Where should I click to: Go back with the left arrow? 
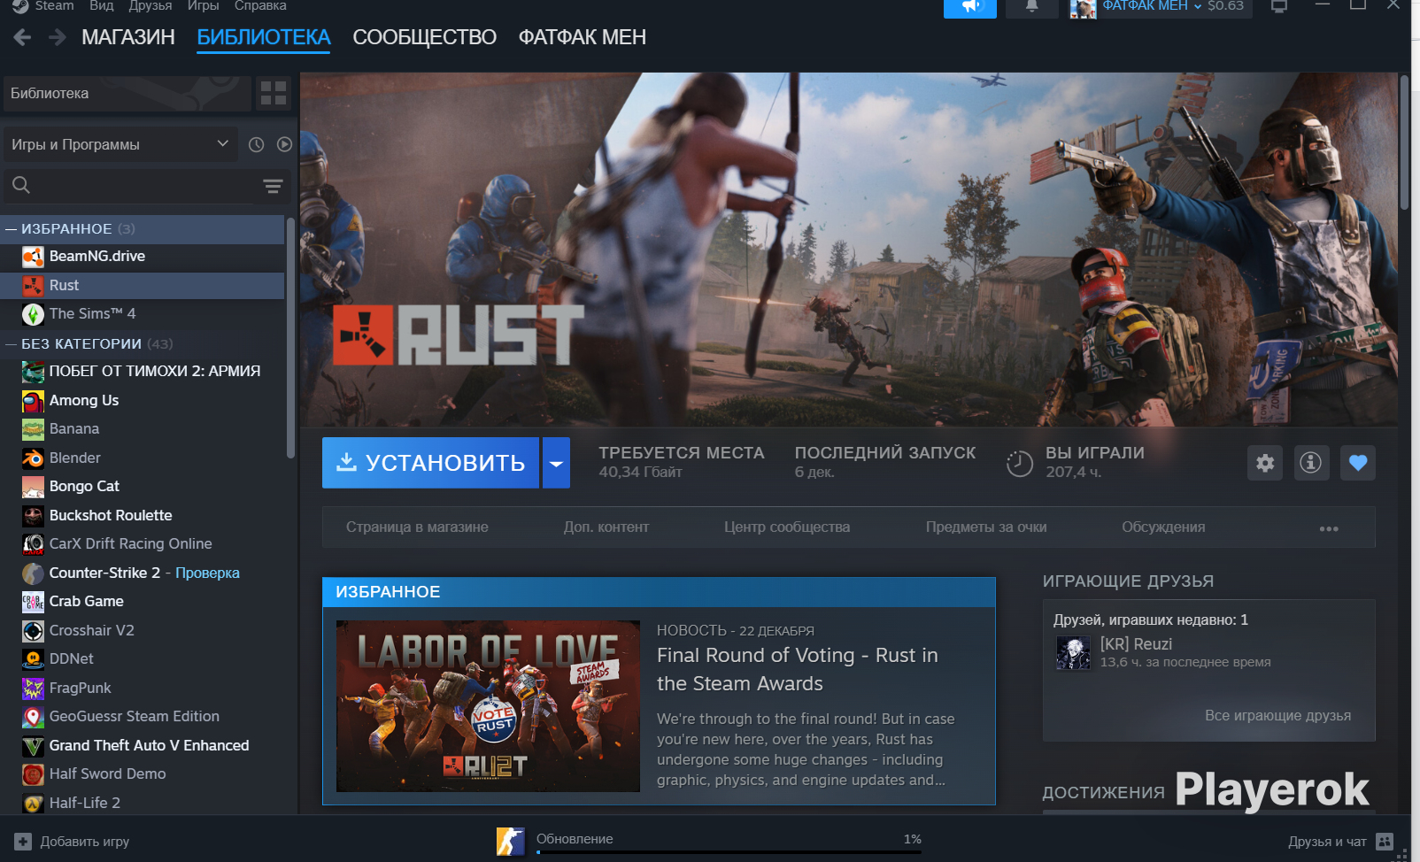tap(23, 37)
